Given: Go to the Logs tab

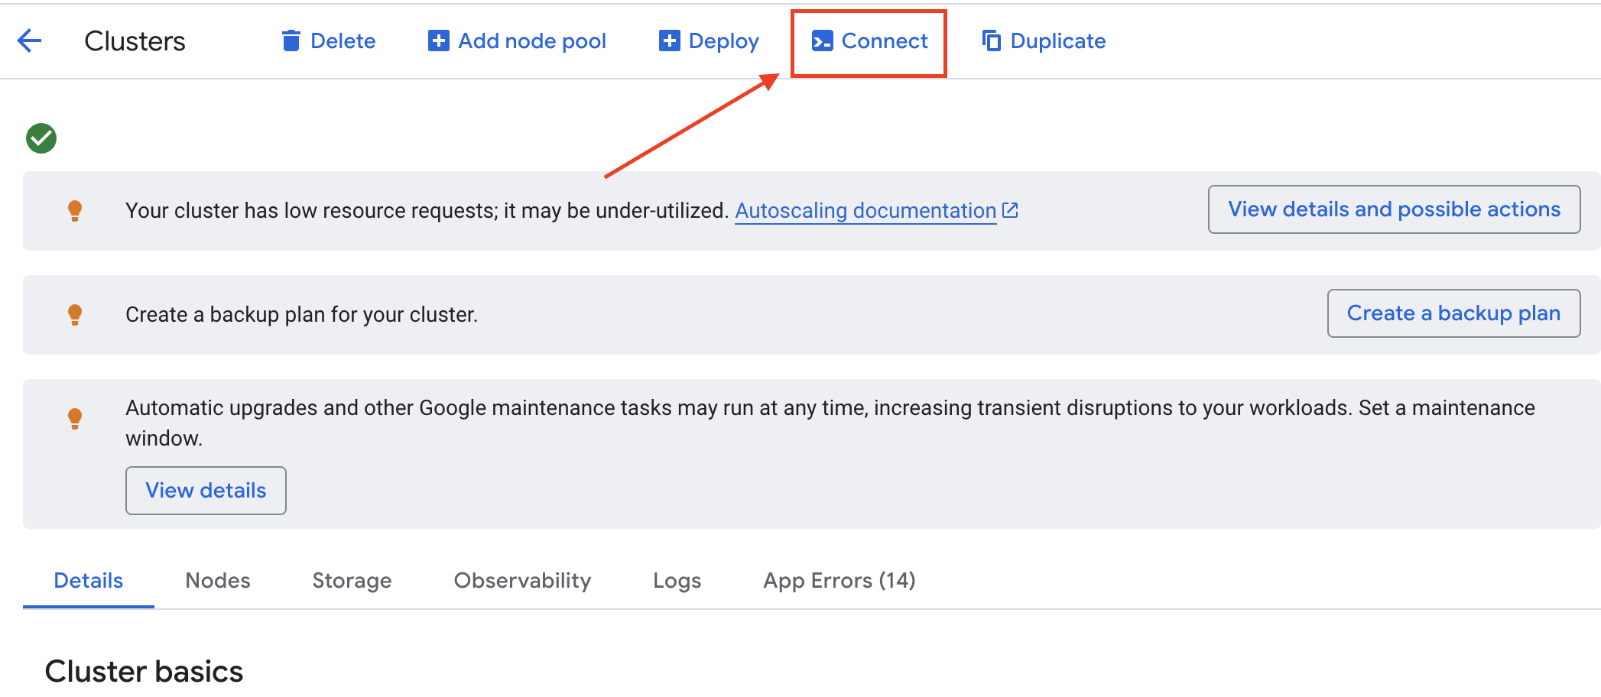Looking at the screenshot, I should [677, 580].
